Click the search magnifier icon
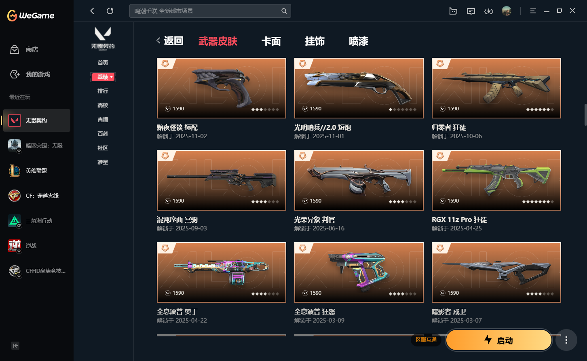The width and height of the screenshot is (587, 361). [284, 11]
